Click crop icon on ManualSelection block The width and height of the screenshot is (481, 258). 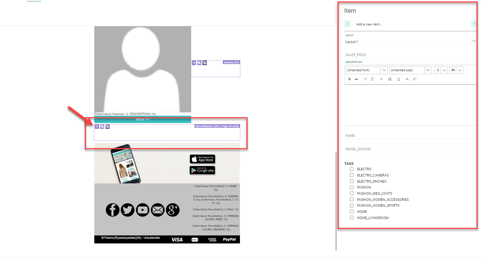click(107, 126)
